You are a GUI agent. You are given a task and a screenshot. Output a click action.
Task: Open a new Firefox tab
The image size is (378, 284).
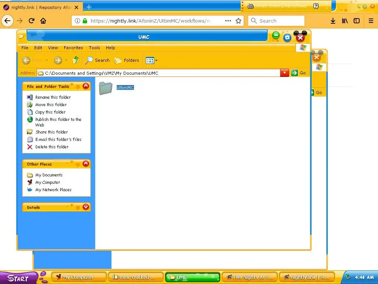89,7
